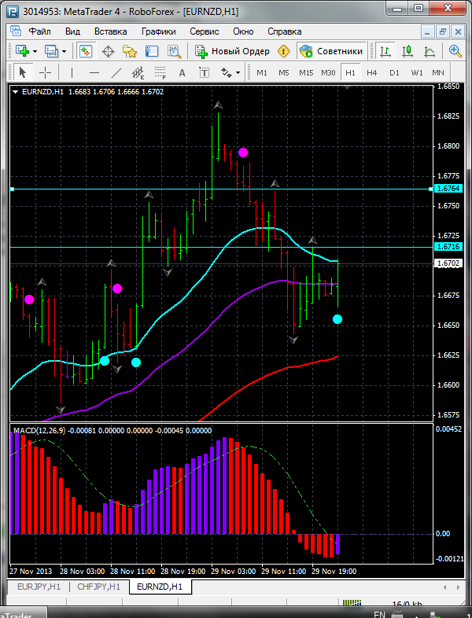Zoom in on the chart
This screenshot has width=472, height=618.
[x=455, y=51]
